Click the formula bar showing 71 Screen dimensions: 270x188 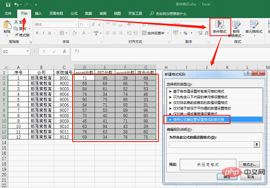pos(170,54)
